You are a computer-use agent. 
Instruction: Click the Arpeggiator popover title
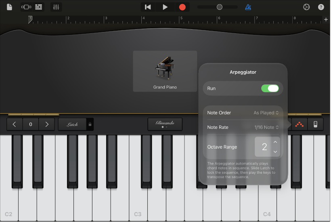click(x=243, y=72)
